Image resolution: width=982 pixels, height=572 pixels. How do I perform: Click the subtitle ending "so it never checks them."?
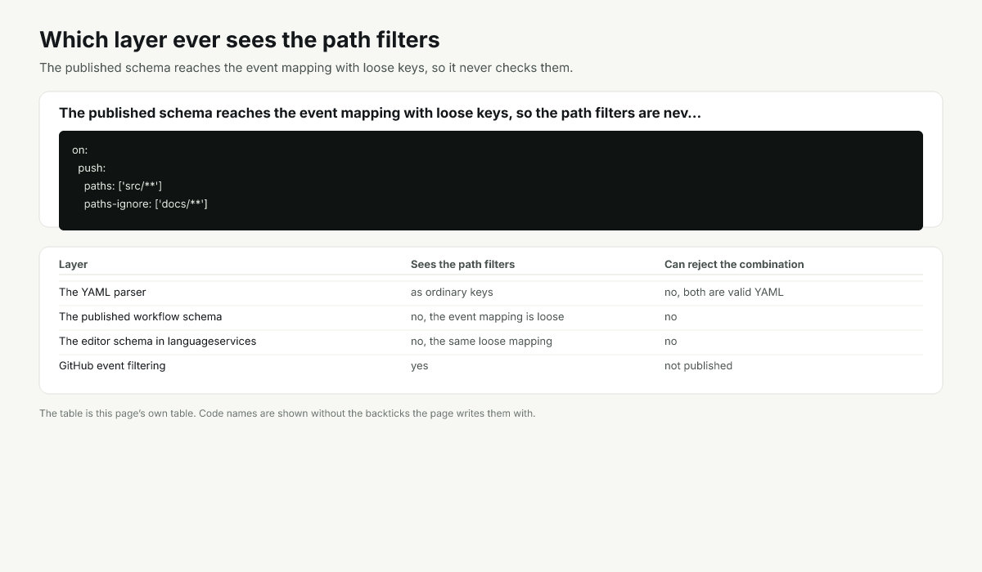point(306,68)
